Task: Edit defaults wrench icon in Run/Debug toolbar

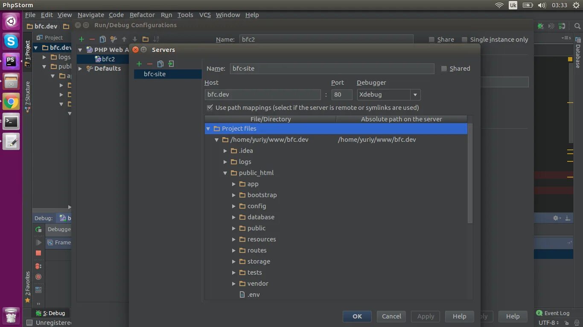Action: click(114, 39)
